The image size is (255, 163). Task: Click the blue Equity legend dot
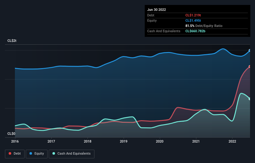(31, 153)
